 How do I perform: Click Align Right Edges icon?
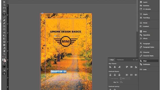click(119, 67)
